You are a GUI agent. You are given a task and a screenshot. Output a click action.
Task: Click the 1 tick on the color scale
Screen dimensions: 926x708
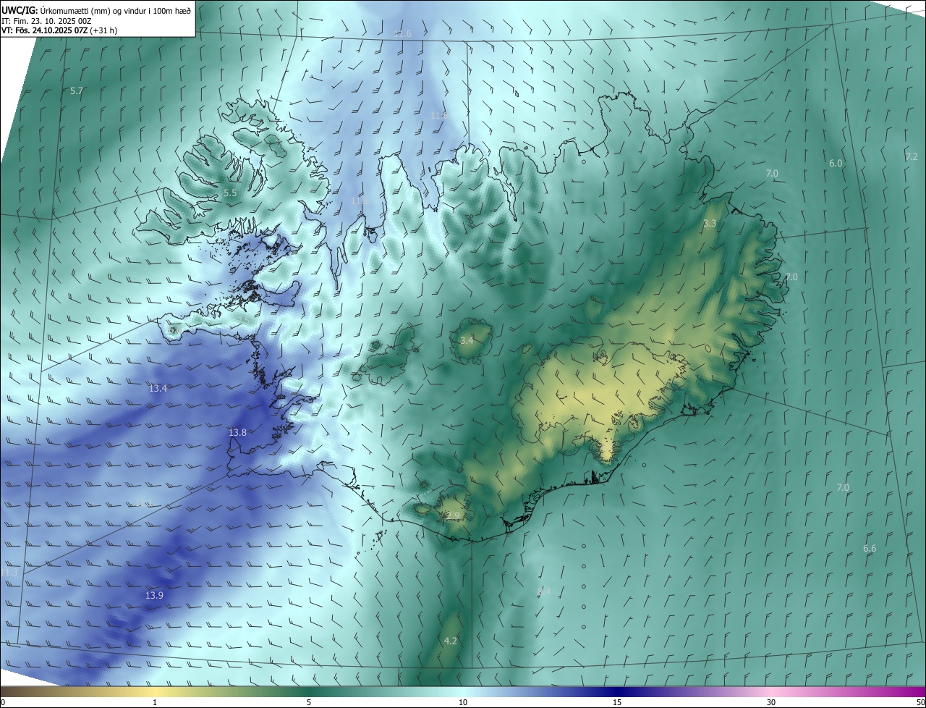click(x=155, y=702)
